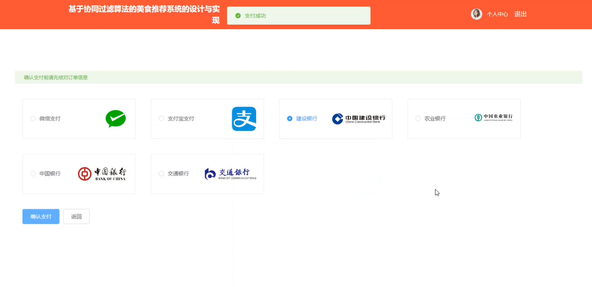The height and width of the screenshot is (287, 592).
Task: Click the China Construction Bank logo
Action: click(x=359, y=118)
